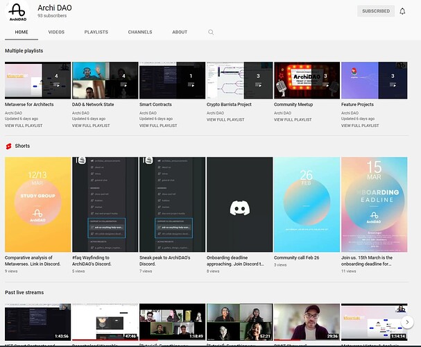Click the Feature Projects playlist title
The height and width of the screenshot is (347, 421).
[x=357, y=105]
